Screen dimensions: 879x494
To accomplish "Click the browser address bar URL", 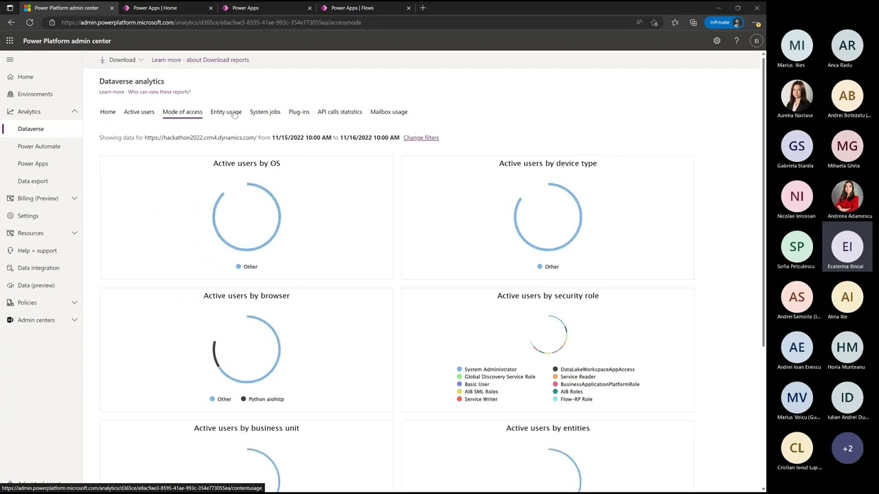I will 212,23.
